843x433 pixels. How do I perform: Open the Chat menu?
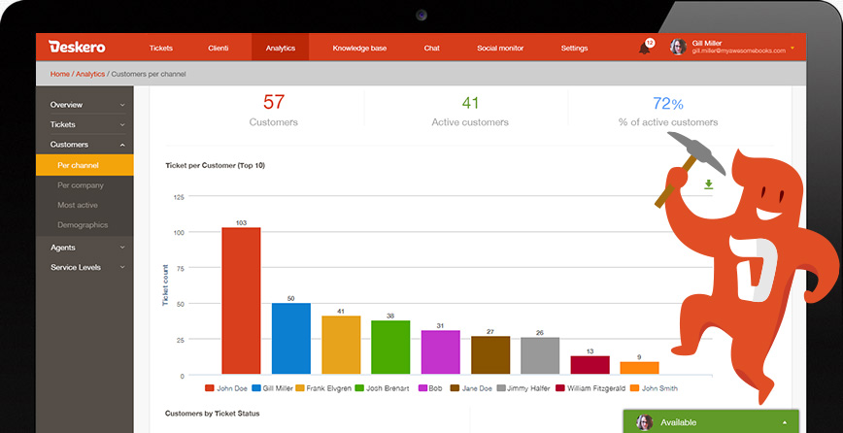click(432, 48)
